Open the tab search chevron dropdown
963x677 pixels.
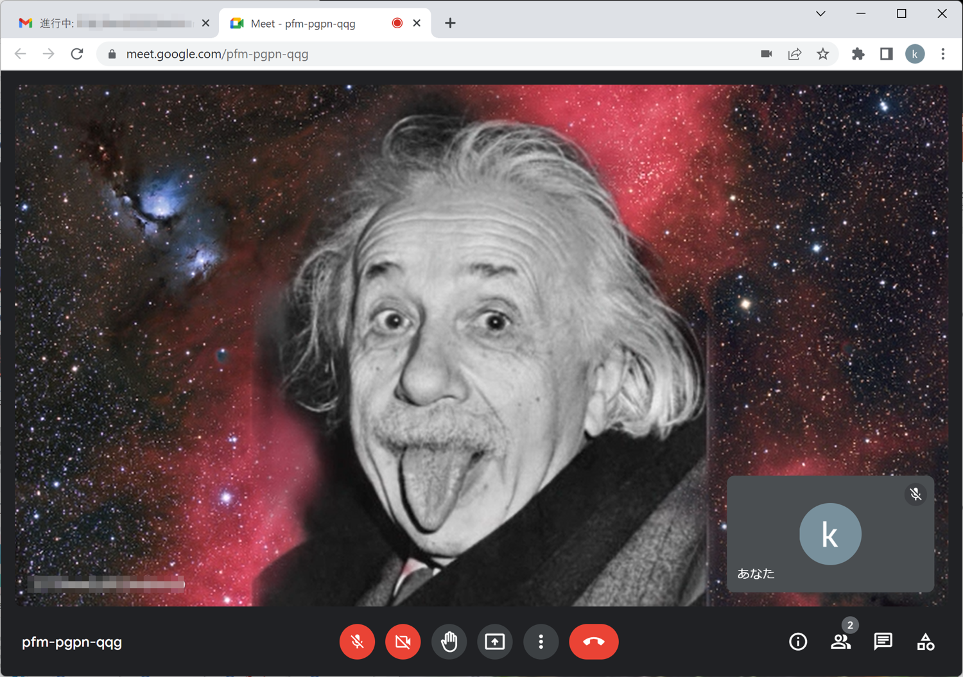coord(820,13)
